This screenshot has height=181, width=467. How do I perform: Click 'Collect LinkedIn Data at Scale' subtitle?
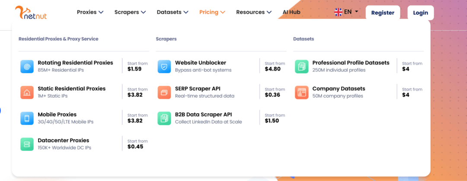point(208,122)
